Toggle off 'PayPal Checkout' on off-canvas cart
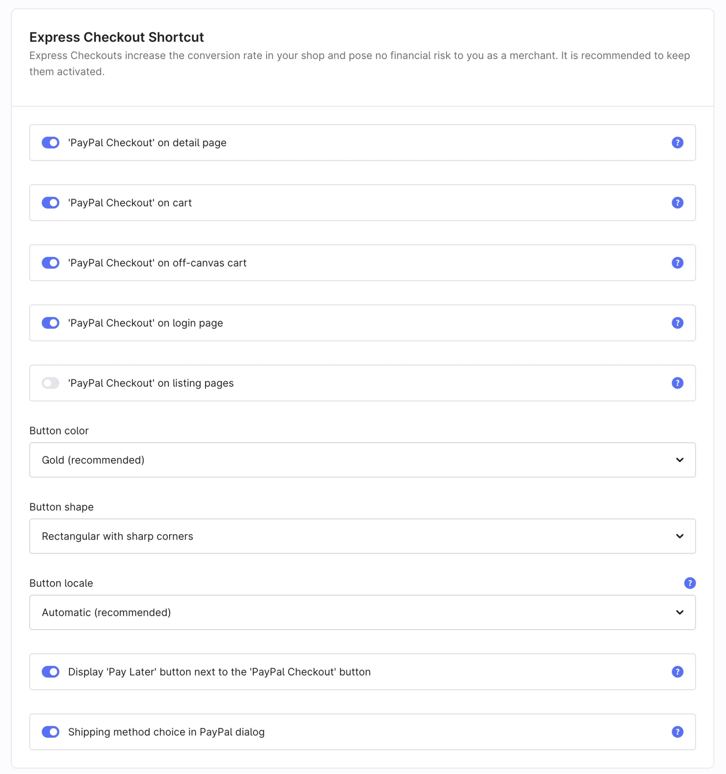Screen dimensions: 726x774 pyautogui.click(x=51, y=263)
